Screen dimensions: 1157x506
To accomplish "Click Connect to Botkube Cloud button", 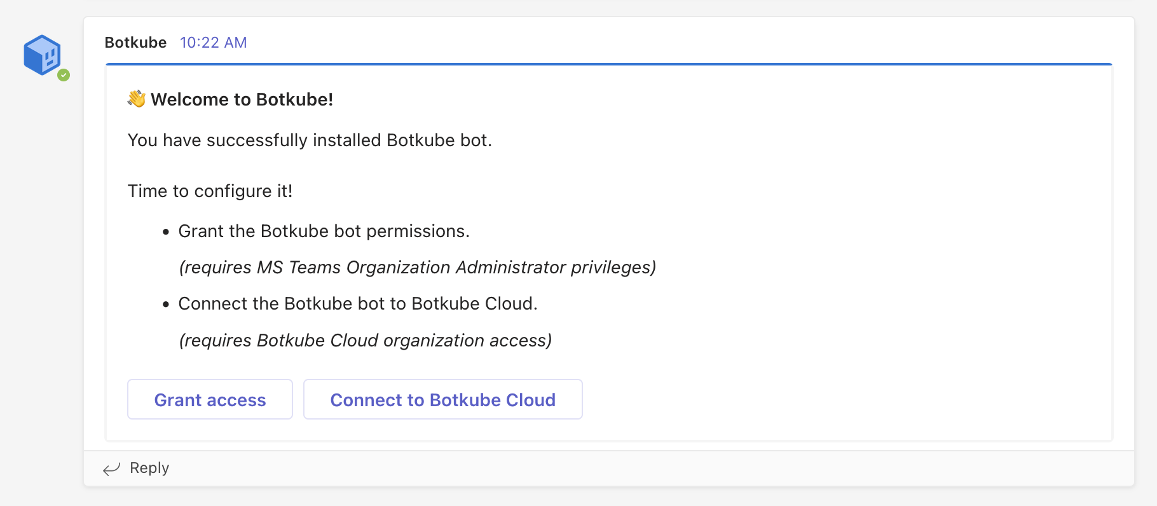I will (443, 399).
